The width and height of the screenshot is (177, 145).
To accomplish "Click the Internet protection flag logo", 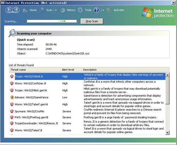I will 147,13.
